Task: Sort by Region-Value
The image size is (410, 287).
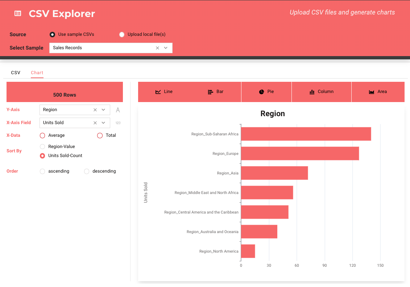Action: 42,147
